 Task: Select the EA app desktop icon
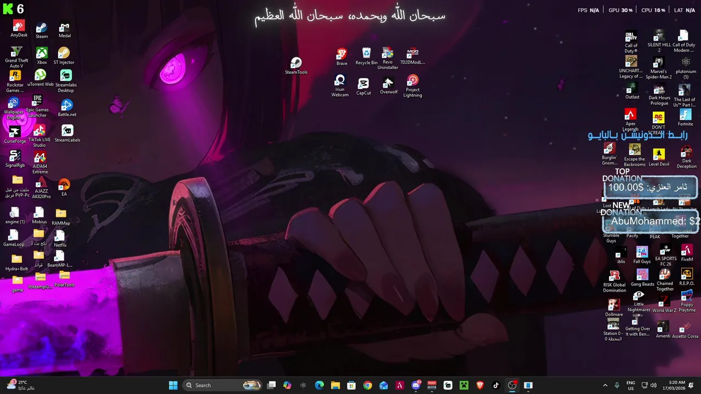[64, 187]
